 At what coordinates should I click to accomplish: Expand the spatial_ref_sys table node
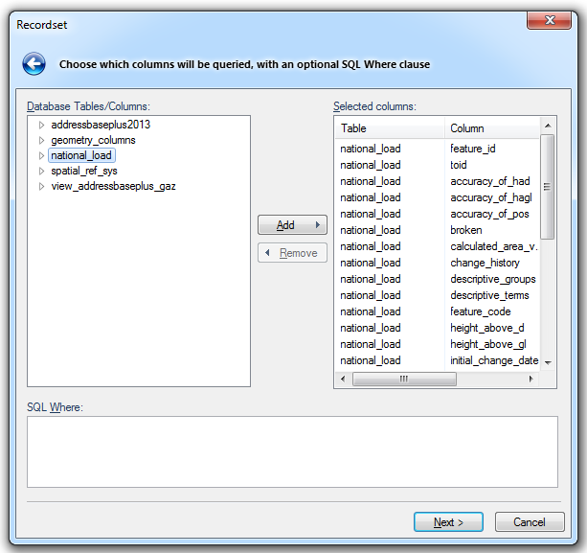pyautogui.click(x=41, y=172)
